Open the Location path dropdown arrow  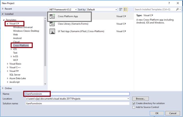tap(128, 99)
